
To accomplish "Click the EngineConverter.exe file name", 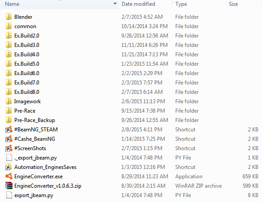I will (x=38, y=177).
